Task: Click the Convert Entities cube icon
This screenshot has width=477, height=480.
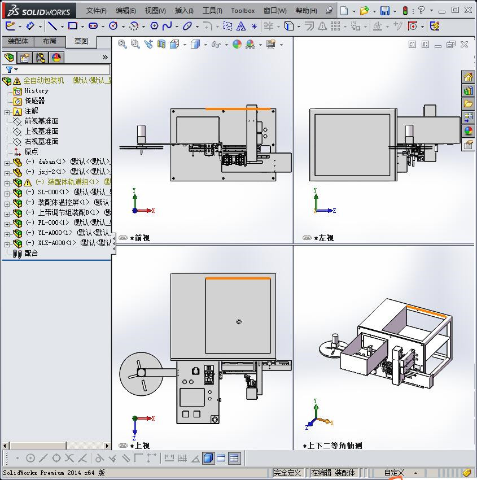Action: coord(289,26)
